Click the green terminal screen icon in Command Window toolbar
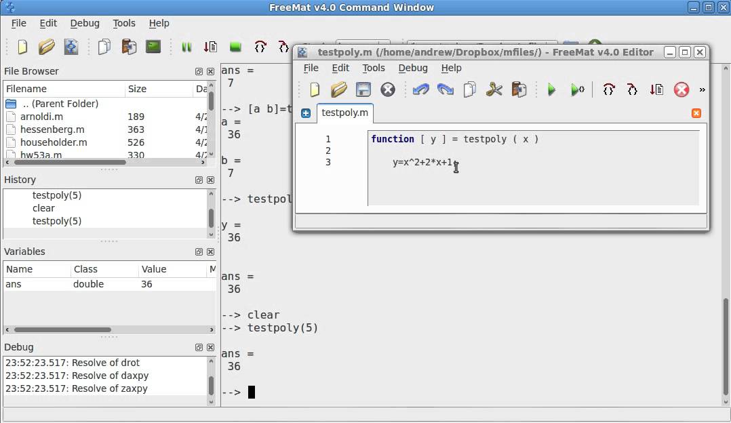Viewport: 731px width, 423px height. click(153, 47)
